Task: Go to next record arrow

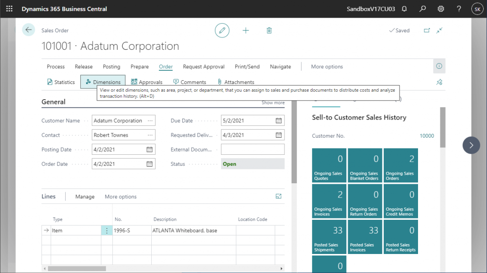Action: (x=471, y=145)
